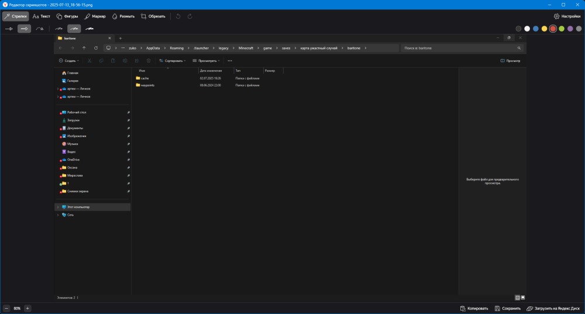This screenshot has height=314, width=585.
Task: Click the Minecraft breadcrumb segment
Action: pyautogui.click(x=246, y=48)
